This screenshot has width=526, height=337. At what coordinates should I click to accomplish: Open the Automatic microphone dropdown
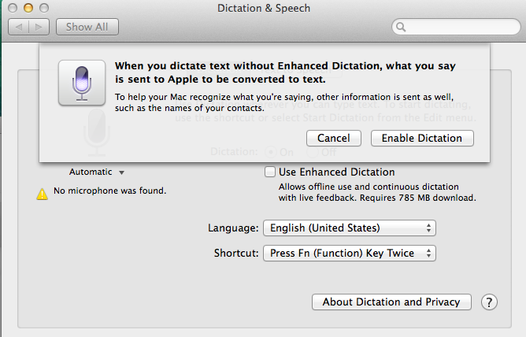click(x=97, y=172)
